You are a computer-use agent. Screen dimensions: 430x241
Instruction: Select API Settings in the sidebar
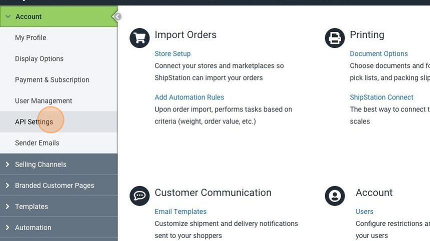[34, 121]
